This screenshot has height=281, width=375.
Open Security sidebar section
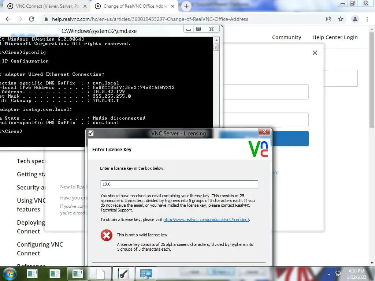(x=31, y=187)
